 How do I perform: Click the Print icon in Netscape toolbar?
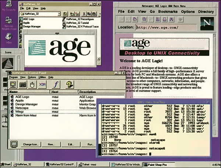point(165,19)
